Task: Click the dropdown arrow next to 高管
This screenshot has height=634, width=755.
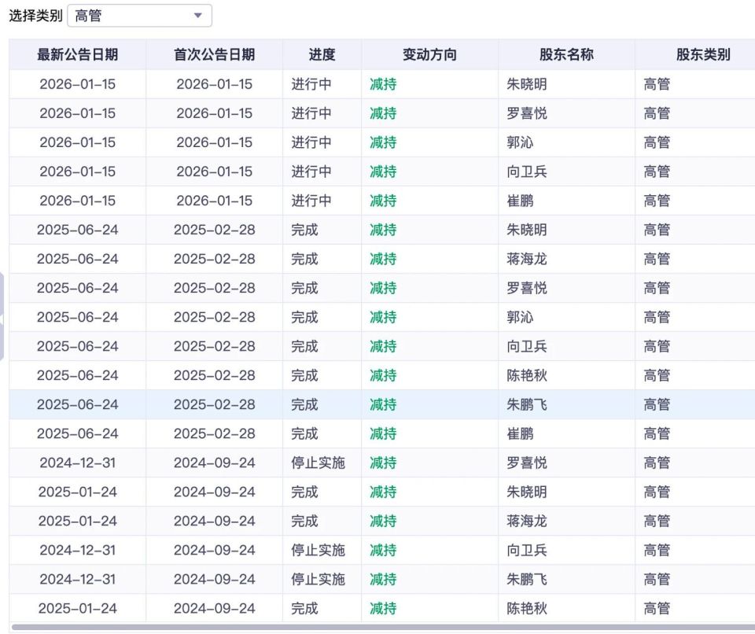Action: pos(199,15)
